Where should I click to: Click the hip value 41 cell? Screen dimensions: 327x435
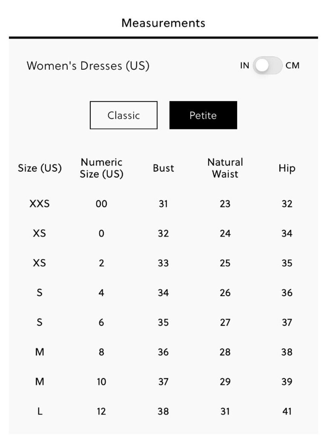tap(287, 411)
